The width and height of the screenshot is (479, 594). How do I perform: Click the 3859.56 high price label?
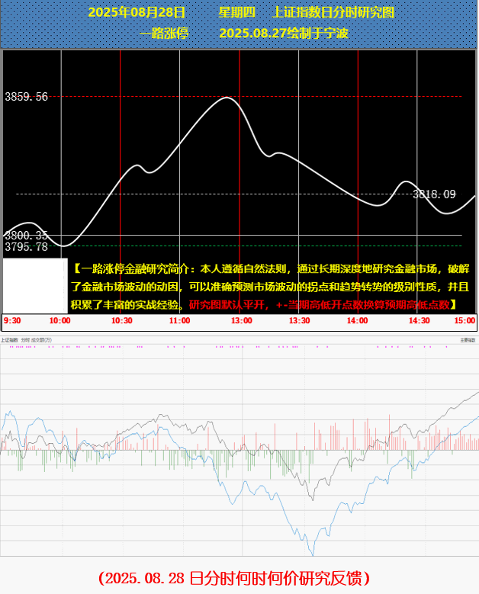(27, 97)
